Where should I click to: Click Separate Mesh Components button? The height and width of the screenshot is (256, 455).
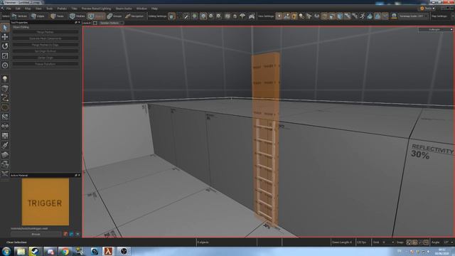tap(45, 38)
